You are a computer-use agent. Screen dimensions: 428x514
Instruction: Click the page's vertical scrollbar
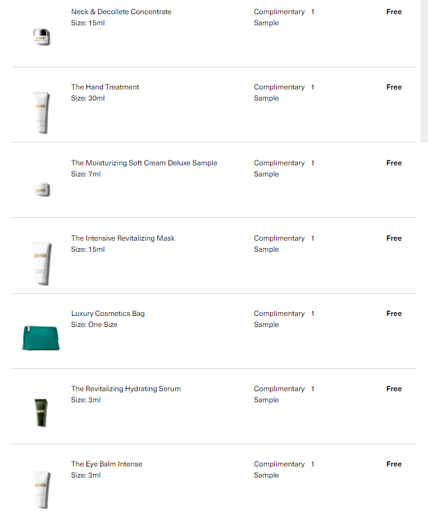pyautogui.click(x=424, y=71)
